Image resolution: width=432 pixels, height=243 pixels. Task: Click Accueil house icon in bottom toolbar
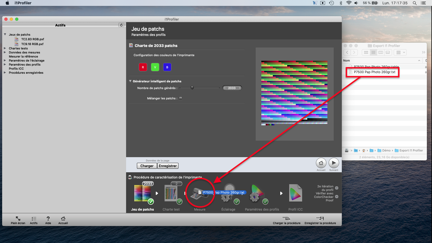coord(63,218)
